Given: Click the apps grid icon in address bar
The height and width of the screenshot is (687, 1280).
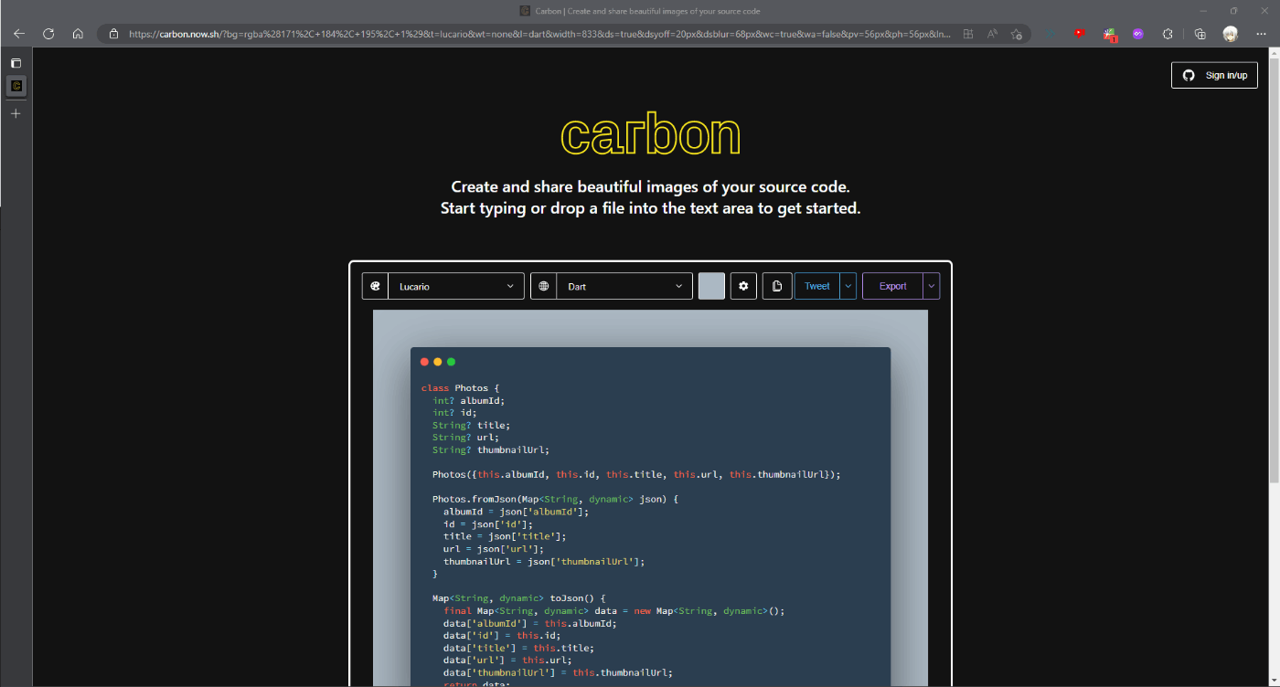Looking at the screenshot, I should 968,34.
